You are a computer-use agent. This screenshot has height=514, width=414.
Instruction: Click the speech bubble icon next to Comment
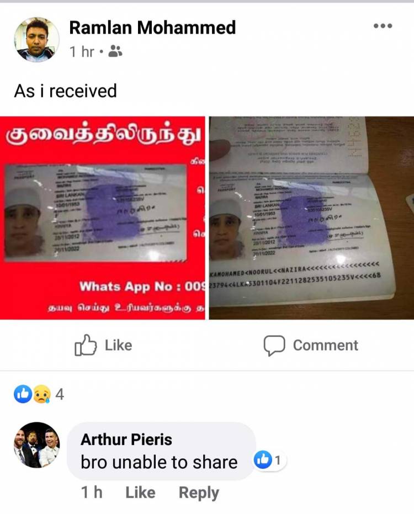point(274,346)
